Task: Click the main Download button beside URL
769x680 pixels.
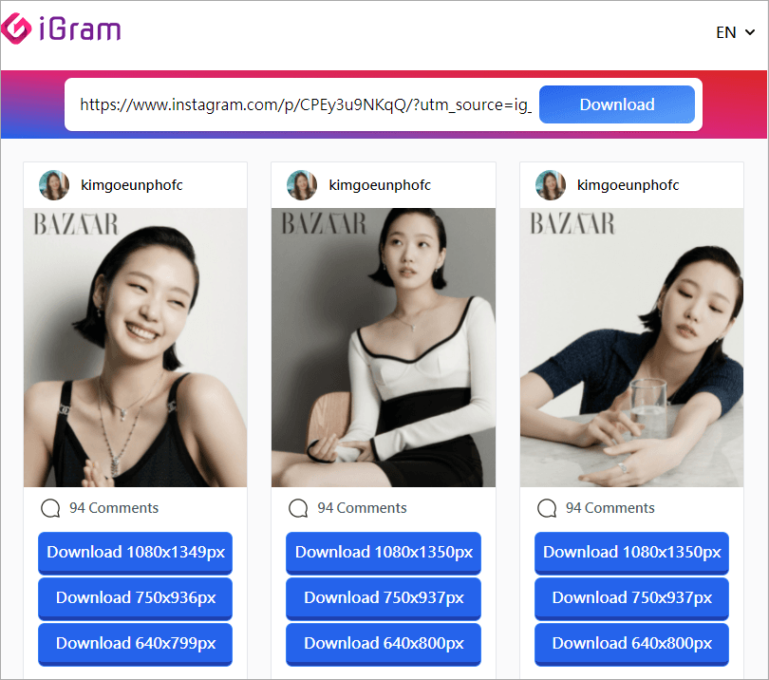Action: [617, 104]
